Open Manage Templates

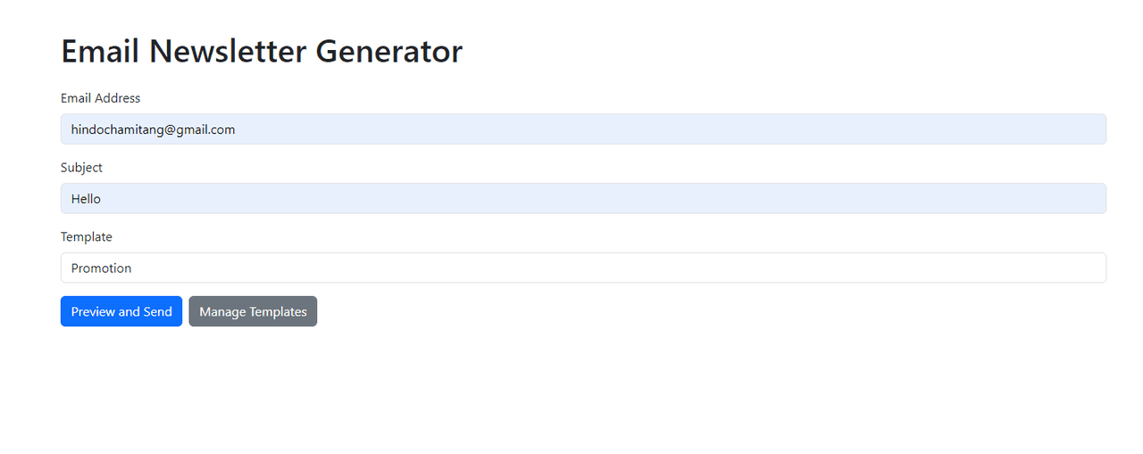tap(253, 311)
